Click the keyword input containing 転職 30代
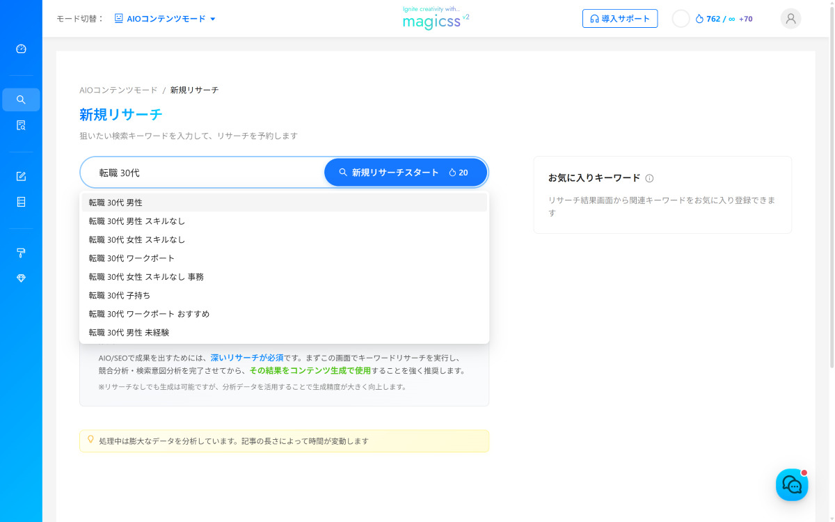 pyautogui.click(x=202, y=171)
